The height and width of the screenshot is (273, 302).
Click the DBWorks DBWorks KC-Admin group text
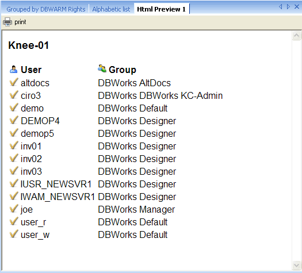[x=160, y=95]
